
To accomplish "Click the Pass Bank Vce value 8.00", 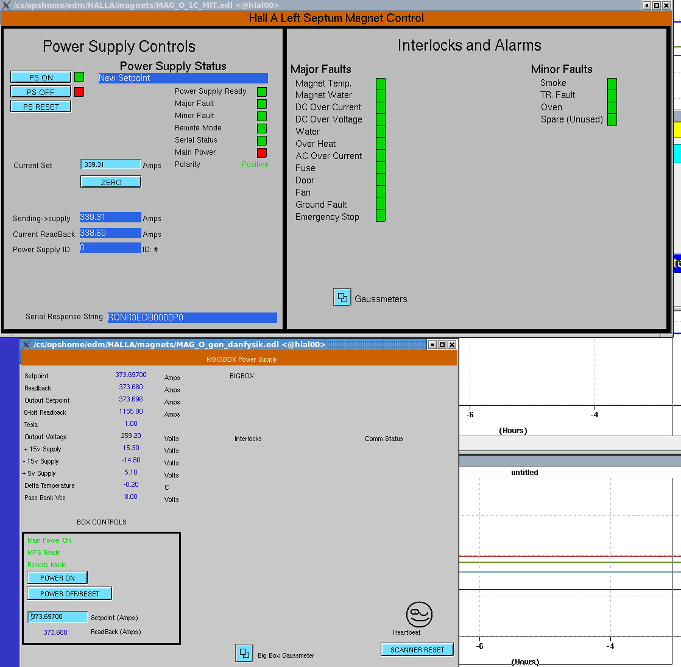I will click(x=131, y=496).
